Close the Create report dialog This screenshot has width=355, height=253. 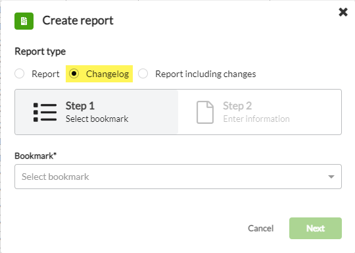click(x=343, y=12)
